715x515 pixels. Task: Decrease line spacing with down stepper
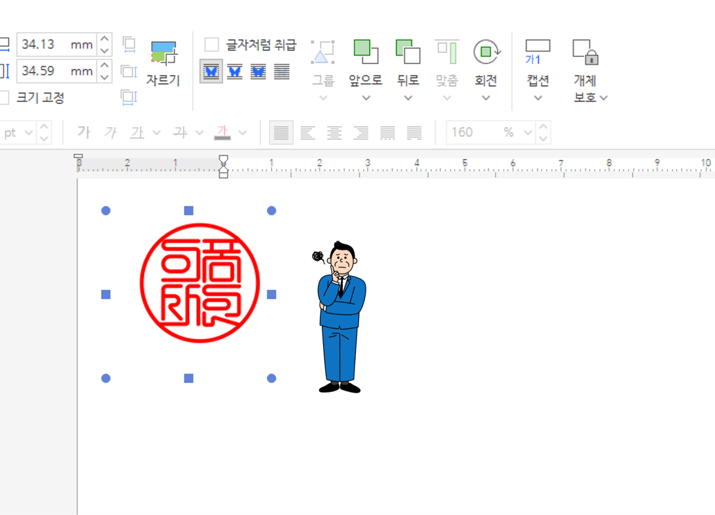tap(543, 138)
